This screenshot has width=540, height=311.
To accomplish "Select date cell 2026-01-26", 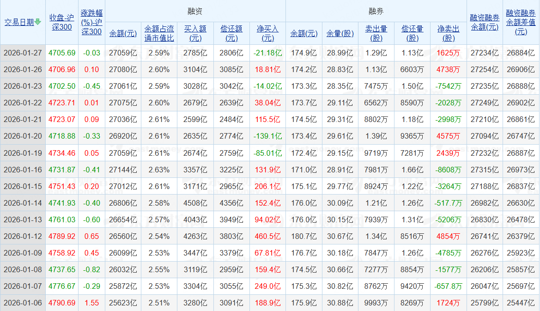I will click(x=23, y=70).
